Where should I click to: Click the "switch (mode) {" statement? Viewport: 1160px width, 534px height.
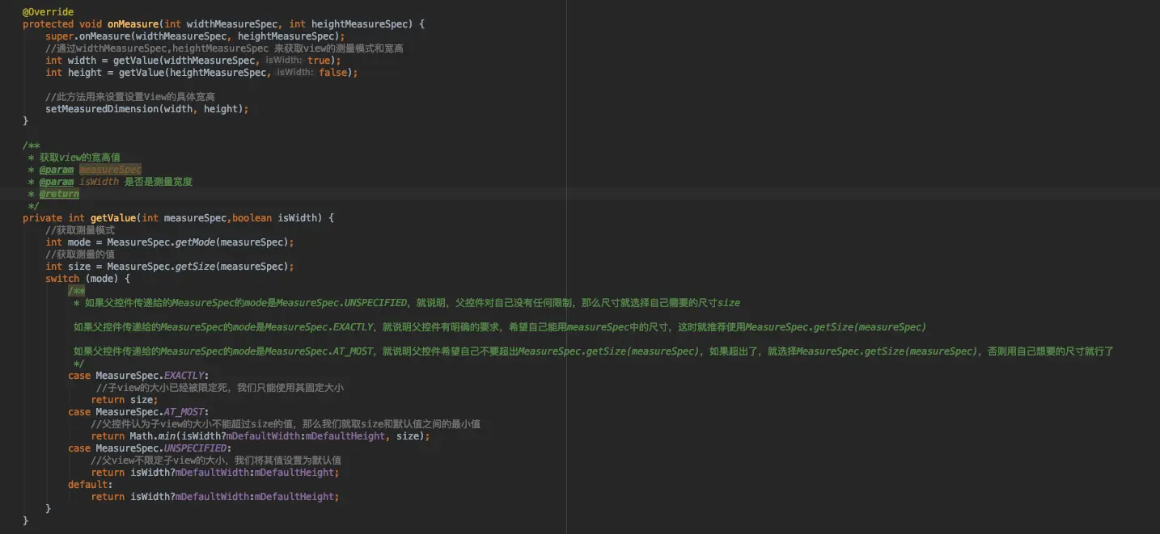point(87,279)
